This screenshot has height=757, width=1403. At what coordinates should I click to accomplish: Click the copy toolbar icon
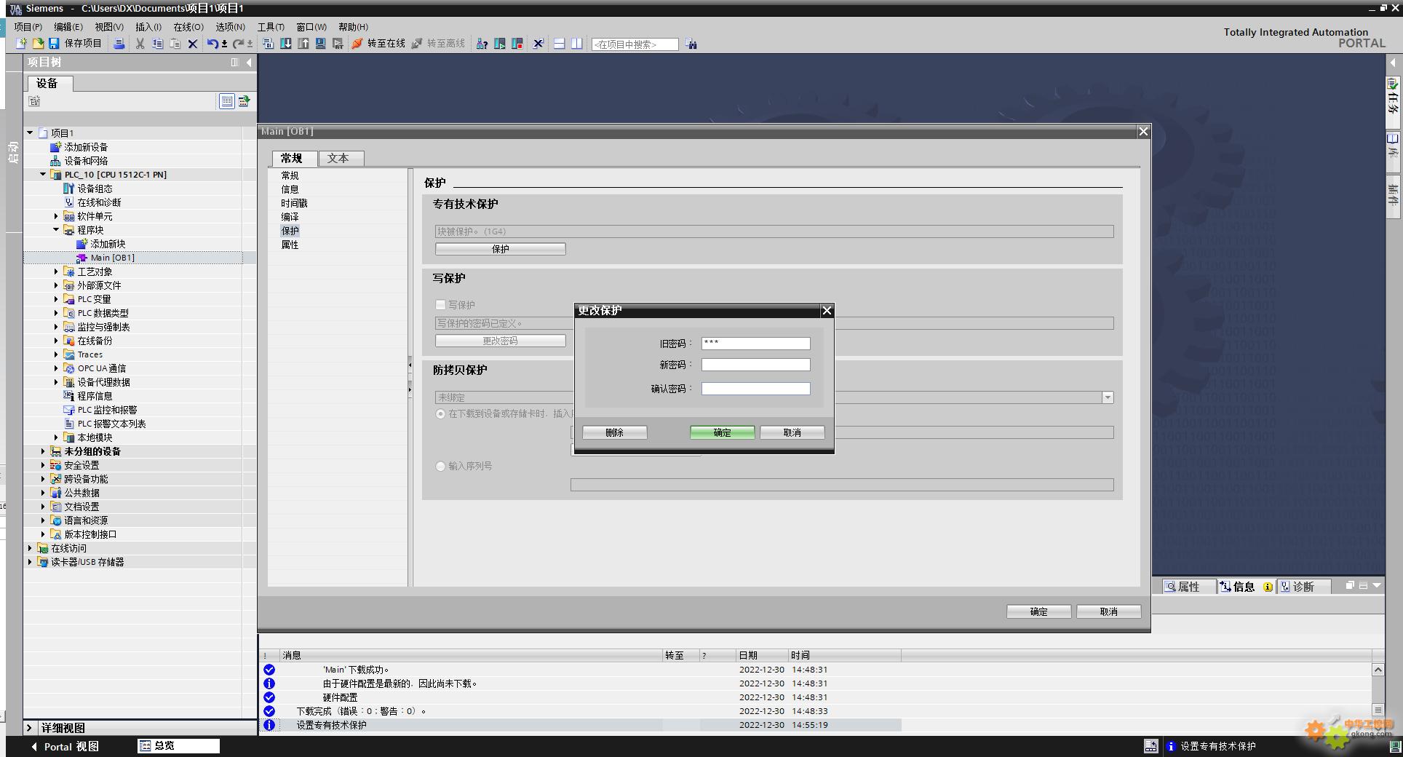(158, 44)
